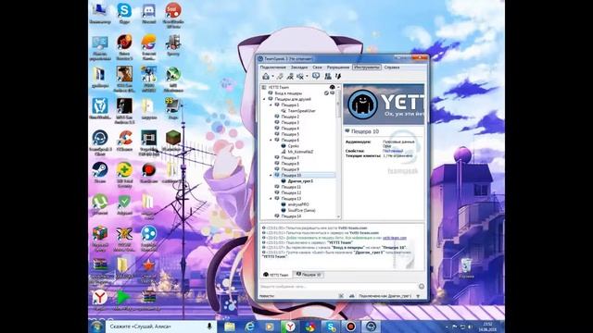593x333 pixels.
Task: Open the Справка menu
Action: click(392, 68)
